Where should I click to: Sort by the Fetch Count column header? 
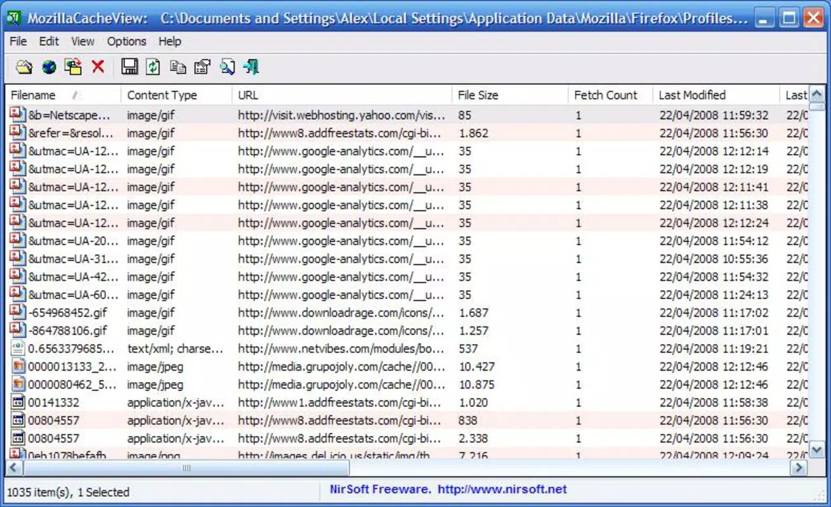tap(611, 95)
